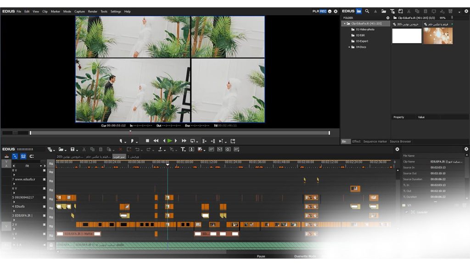Toggle the lock square on track 5 09190946217
Screen dimensions: 470x266
[x=44, y=198]
